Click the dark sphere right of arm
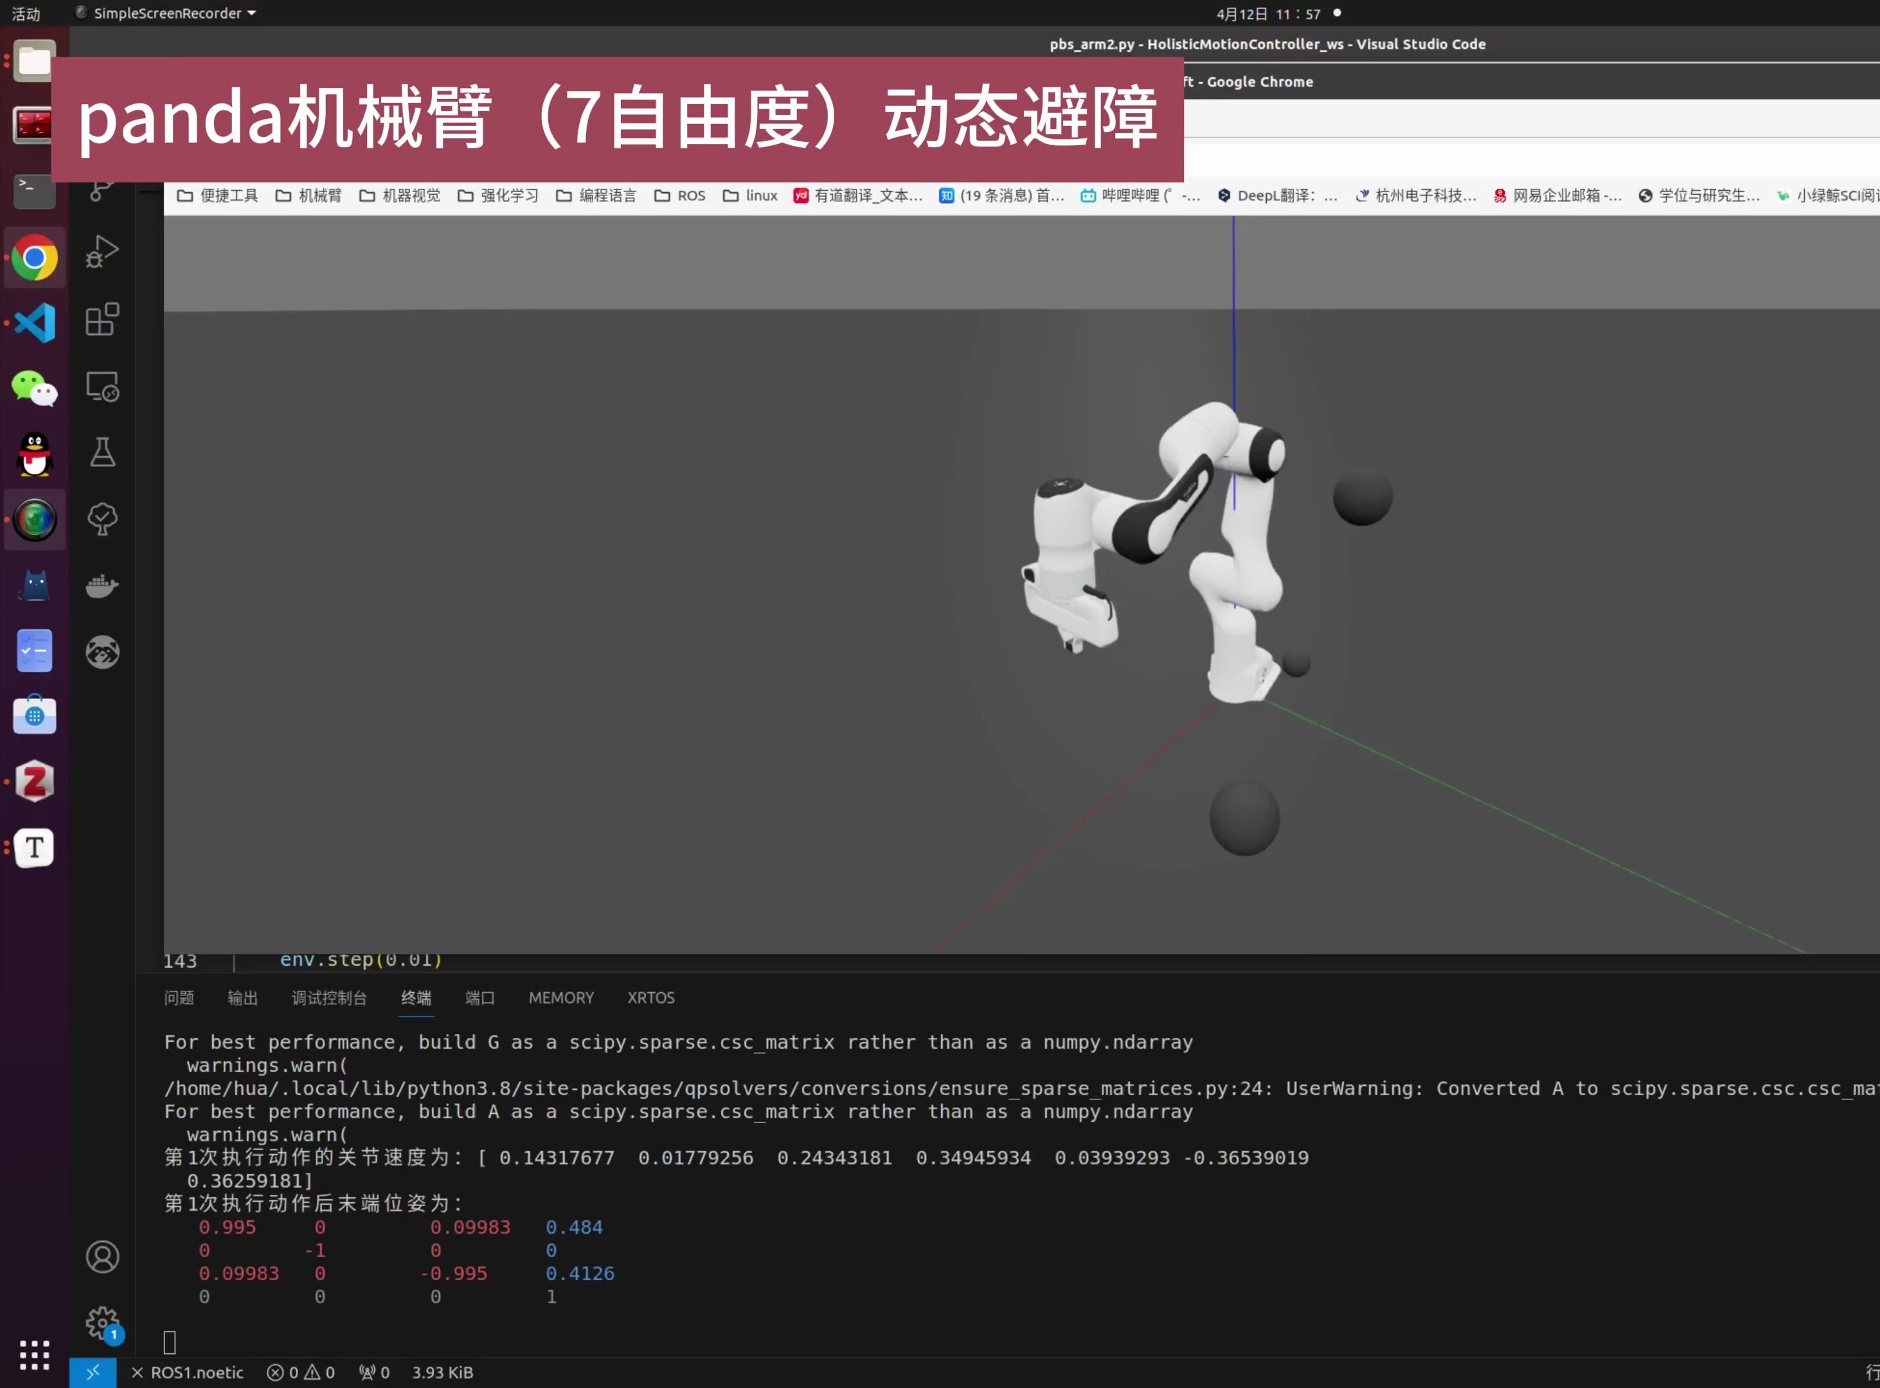 coord(1363,497)
